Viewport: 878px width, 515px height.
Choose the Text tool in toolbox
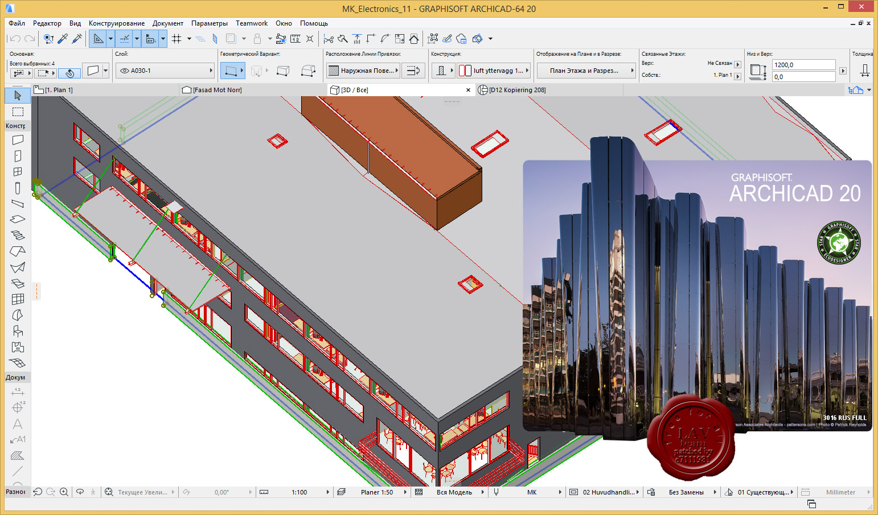(18, 424)
